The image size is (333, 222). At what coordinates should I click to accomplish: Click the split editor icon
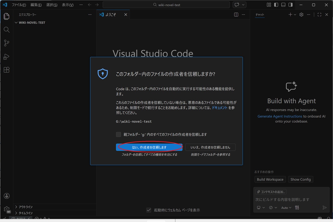pos(236,15)
